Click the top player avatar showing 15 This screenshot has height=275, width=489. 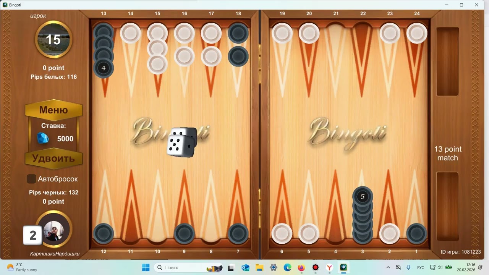53,39
